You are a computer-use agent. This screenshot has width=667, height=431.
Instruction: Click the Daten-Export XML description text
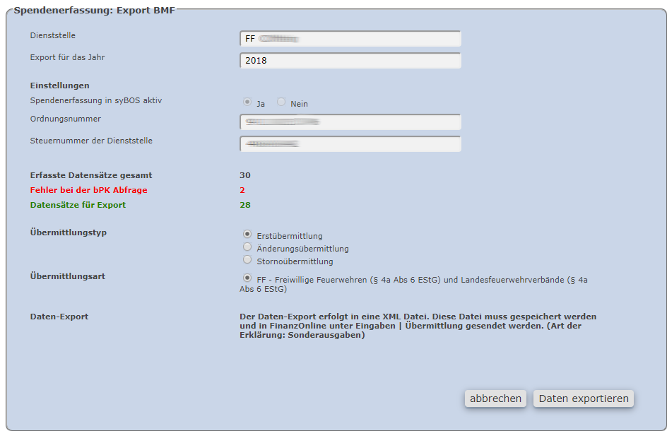(x=418, y=326)
